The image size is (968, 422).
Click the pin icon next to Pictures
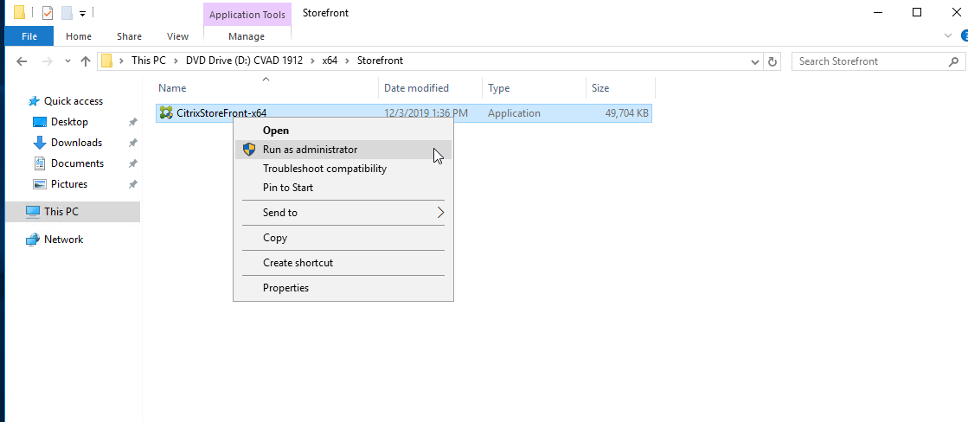coord(132,184)
